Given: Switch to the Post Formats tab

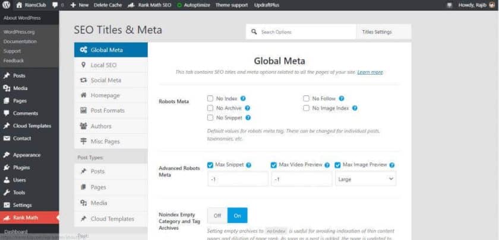Looking at the screenshot, I should [110, 110].
